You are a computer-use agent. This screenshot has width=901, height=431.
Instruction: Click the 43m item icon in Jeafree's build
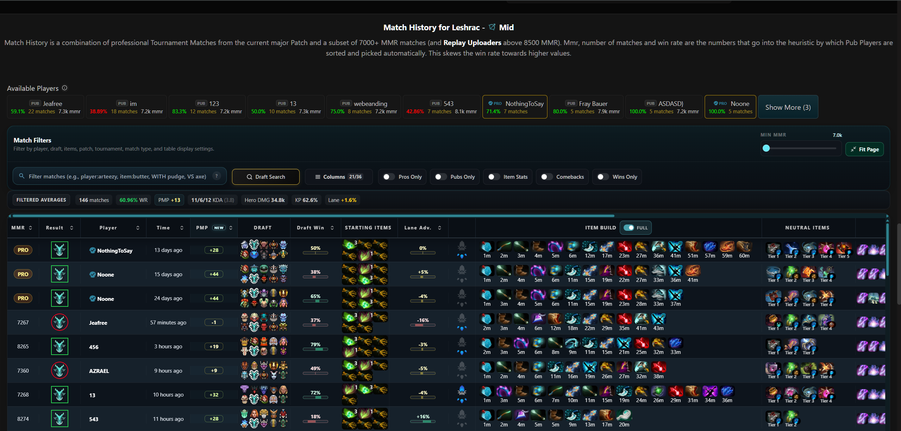click(x=658, y=319)
